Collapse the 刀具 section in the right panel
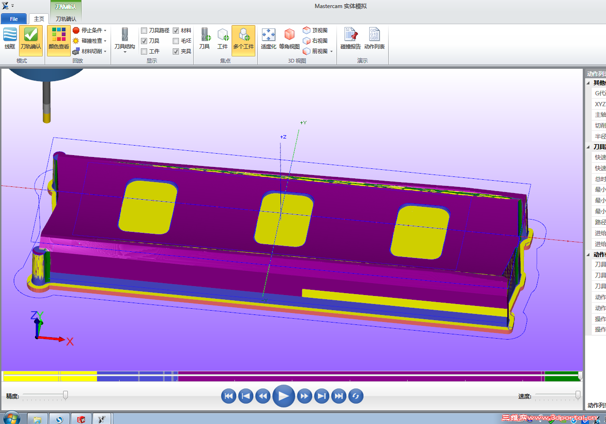The width and height of the screenshot is (606, 424). click(588, 147)
